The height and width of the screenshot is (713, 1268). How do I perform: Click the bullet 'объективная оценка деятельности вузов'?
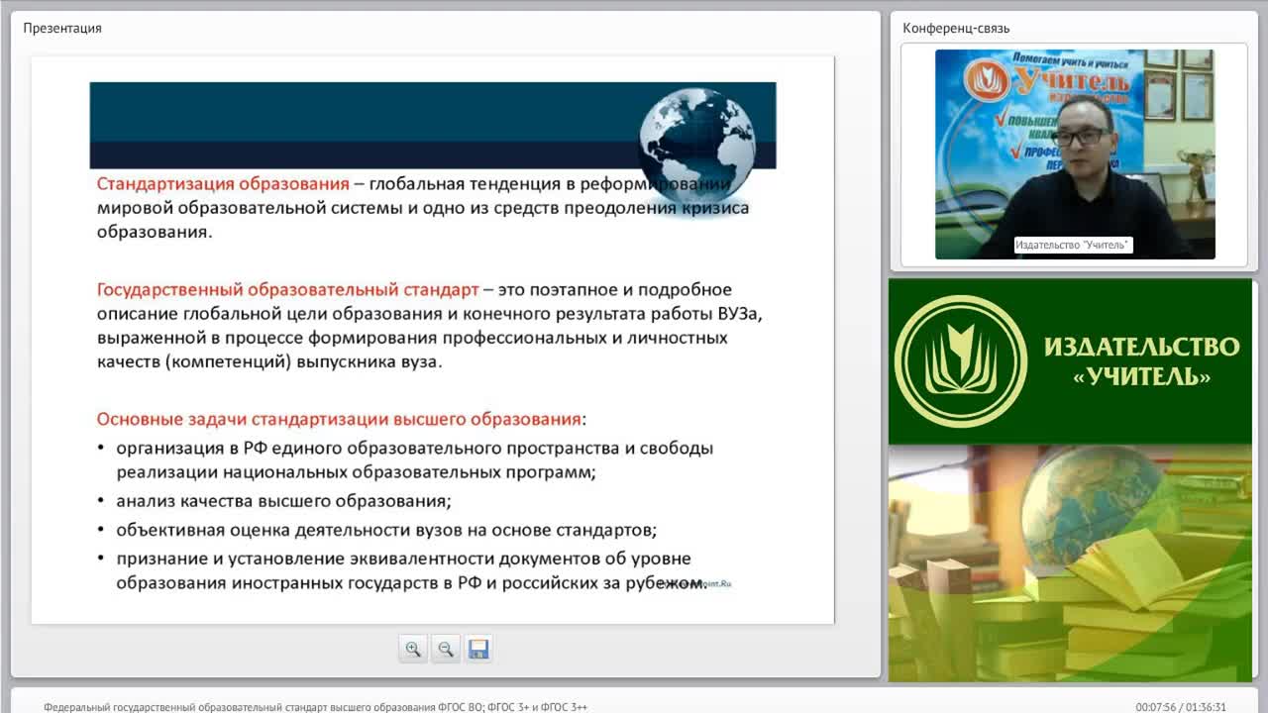(x=386, y=530)
